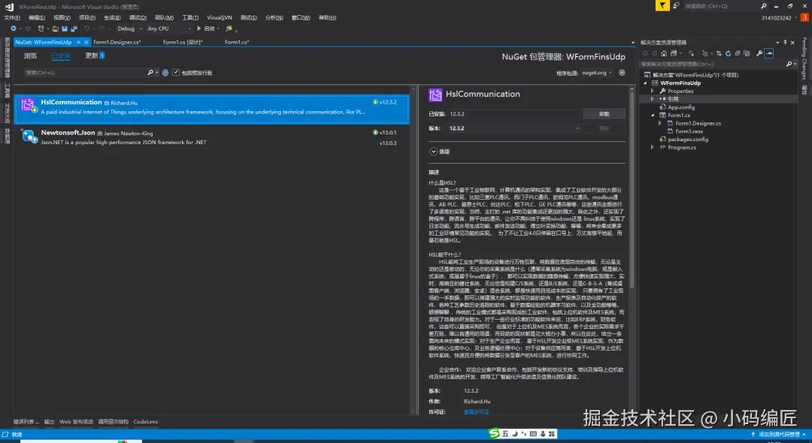
Task: Select packages.config in Solution Explorer
Action: tap(688, 140)
